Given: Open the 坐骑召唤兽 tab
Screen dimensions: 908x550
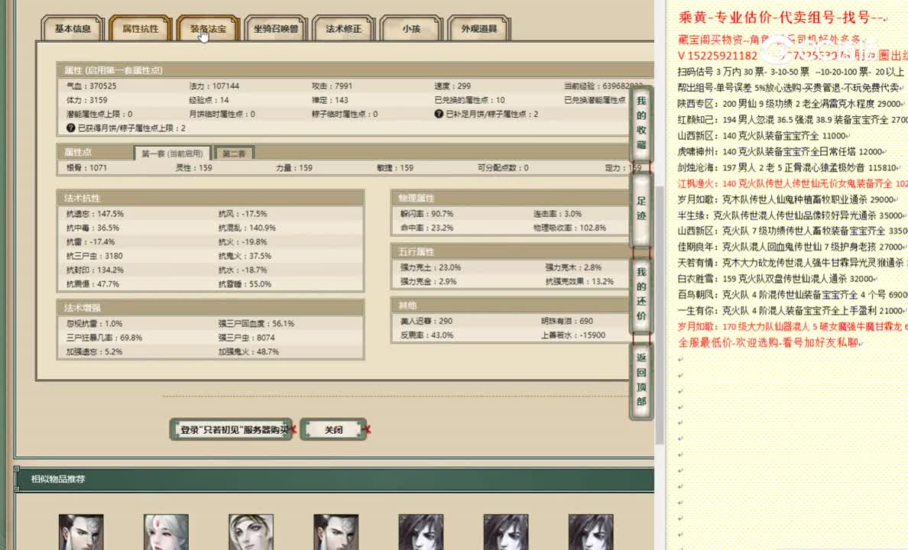Looking at the screenshot, I should click(x=276, y=29).
